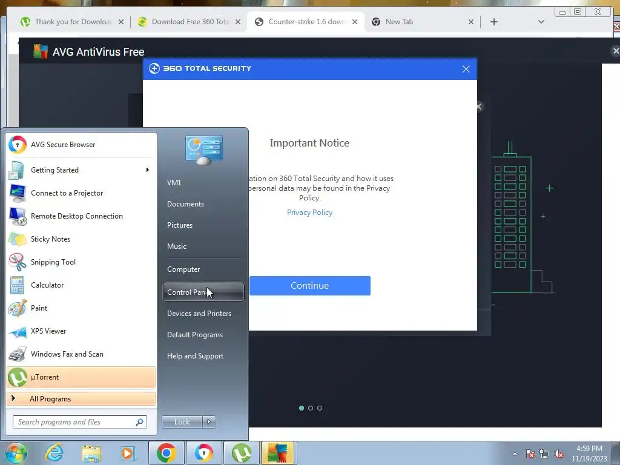Switch to AVG AntiVirus taskbar icon
Image resolution: width=620 pixels, height=465 pixels.
[x=277, y=453]
